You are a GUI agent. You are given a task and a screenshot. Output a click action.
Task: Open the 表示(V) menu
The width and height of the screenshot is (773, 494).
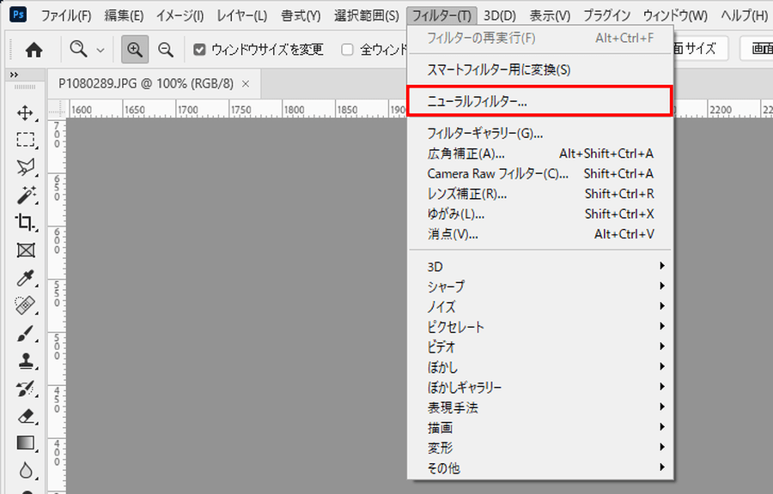[550, 15]
